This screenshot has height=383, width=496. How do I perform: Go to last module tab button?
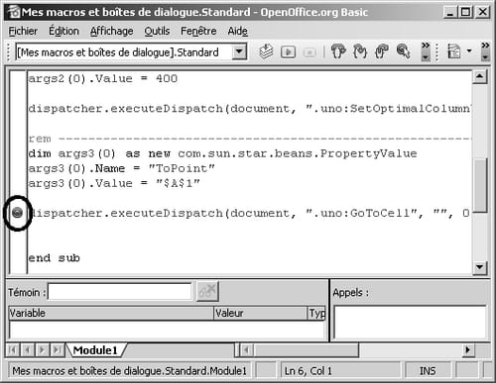coord(58,350)
